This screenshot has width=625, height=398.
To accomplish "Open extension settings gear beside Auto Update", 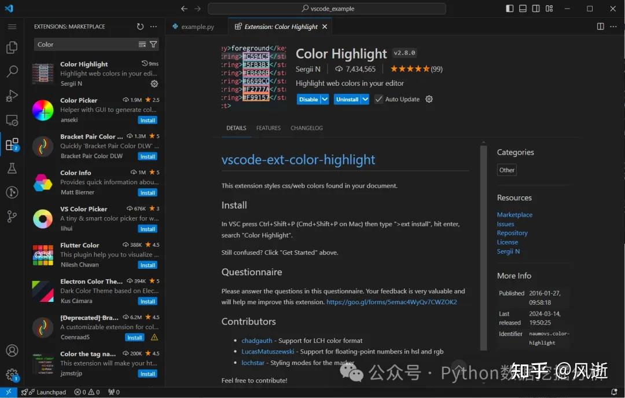I will pos(429,99).
